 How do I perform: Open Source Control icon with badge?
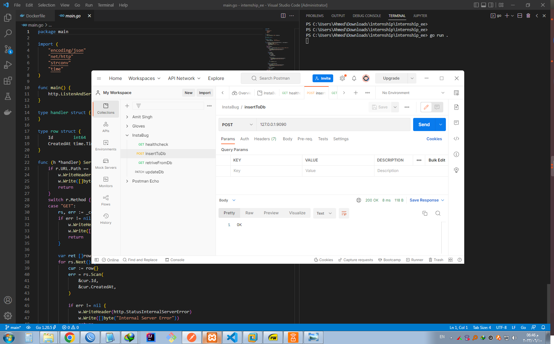[8, 49]
